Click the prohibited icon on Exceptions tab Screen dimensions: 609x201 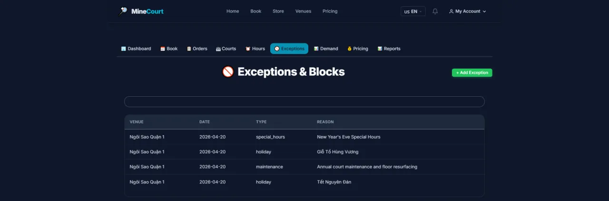(277, 49)
